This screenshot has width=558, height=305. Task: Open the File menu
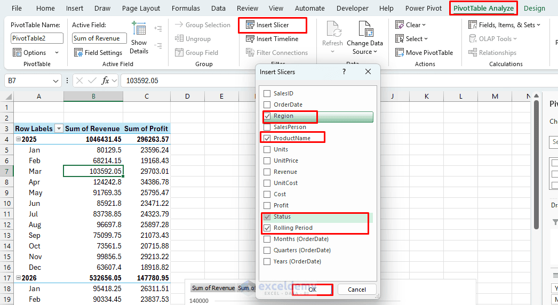17,8
